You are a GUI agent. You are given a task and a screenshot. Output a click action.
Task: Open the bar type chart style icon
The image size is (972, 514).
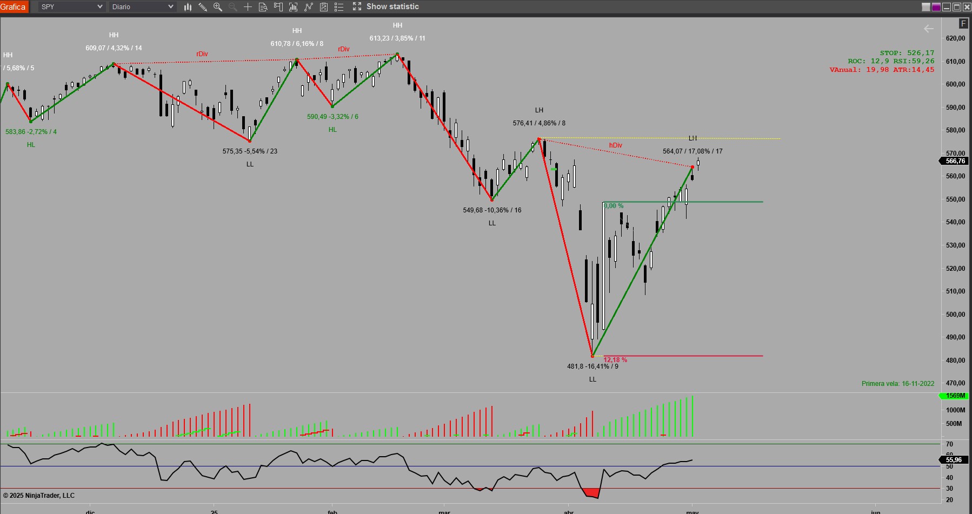click(188, 7)
